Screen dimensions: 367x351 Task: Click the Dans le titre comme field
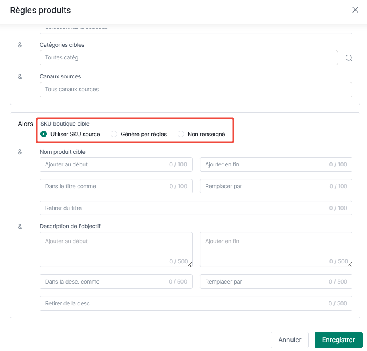pos(116,186)
